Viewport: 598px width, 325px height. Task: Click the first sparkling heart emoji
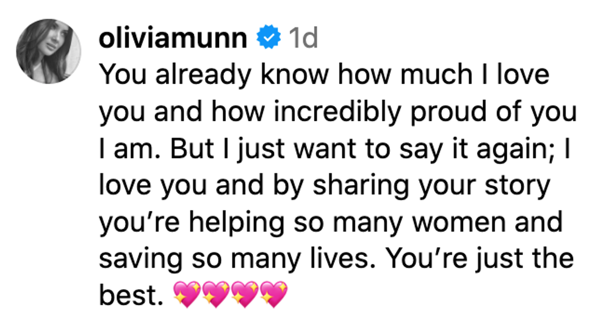(x=187, y=296)
